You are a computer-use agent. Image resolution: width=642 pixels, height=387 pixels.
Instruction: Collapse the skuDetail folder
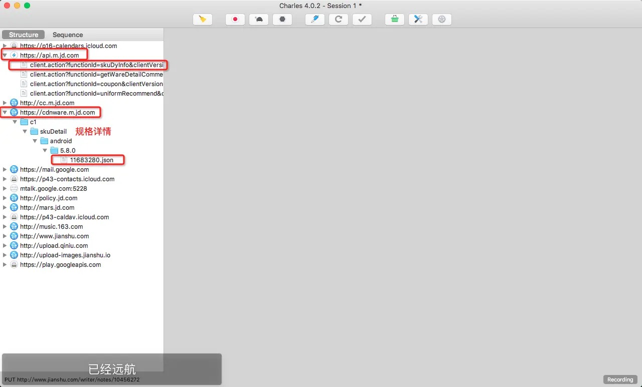(25, 131)
